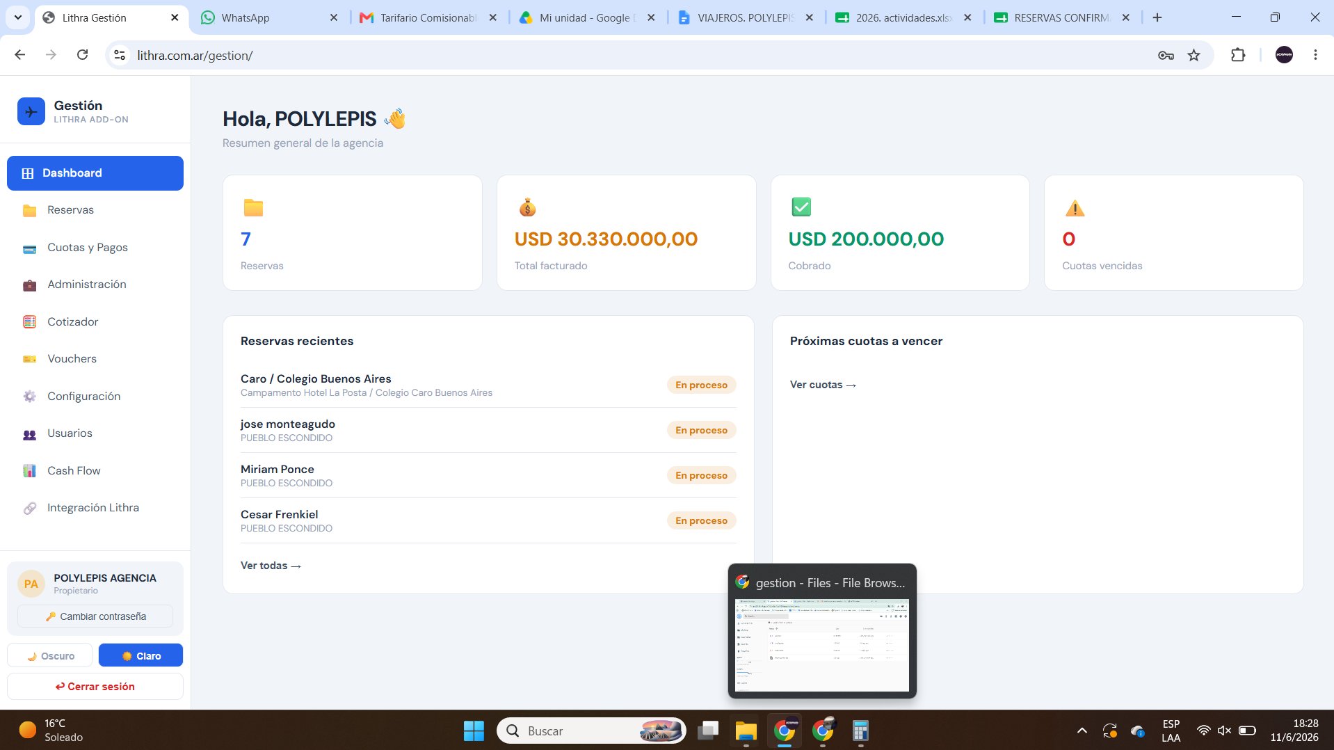Open the clock showing 18:28
1334x750 pixels.
1294,731
